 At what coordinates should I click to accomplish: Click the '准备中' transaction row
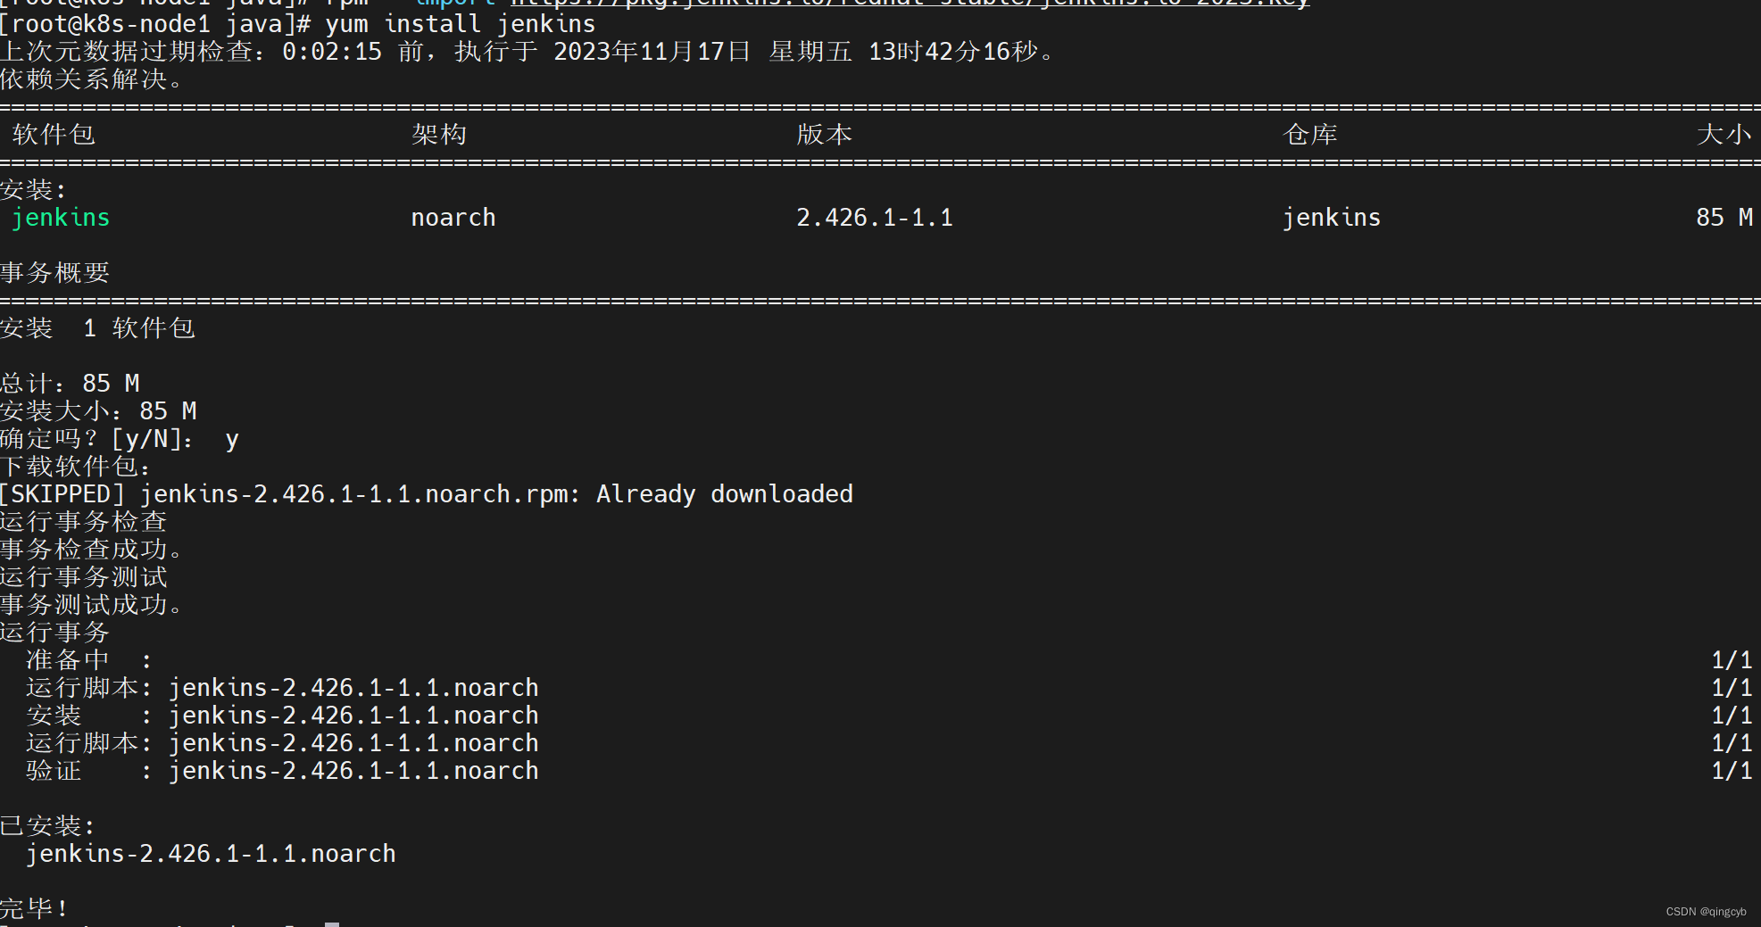click(x=889, y=660)
